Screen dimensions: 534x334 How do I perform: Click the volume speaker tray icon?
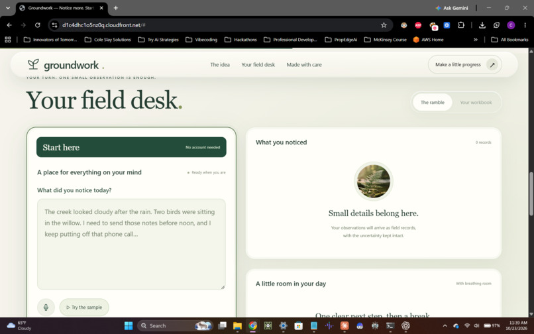(x=476, y=326)
